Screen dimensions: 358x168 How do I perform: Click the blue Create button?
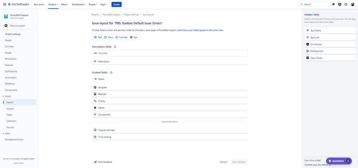click(116, 4)
